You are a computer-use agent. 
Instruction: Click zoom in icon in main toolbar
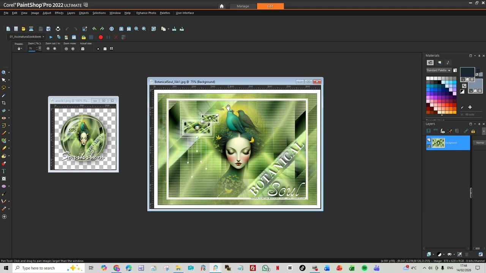[x=144, y=29]
